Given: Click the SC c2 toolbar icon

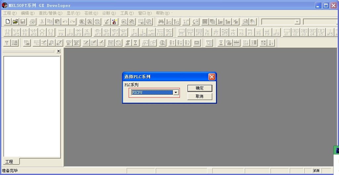Looking at the screenshot, I should coord(295,32).
